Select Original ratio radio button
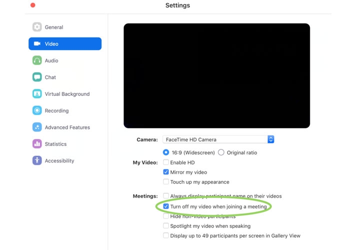The height and width of the screenshot is (250, 364). point(221,152)
